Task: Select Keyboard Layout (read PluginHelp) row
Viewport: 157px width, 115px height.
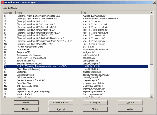Action: tap(76, 91)
